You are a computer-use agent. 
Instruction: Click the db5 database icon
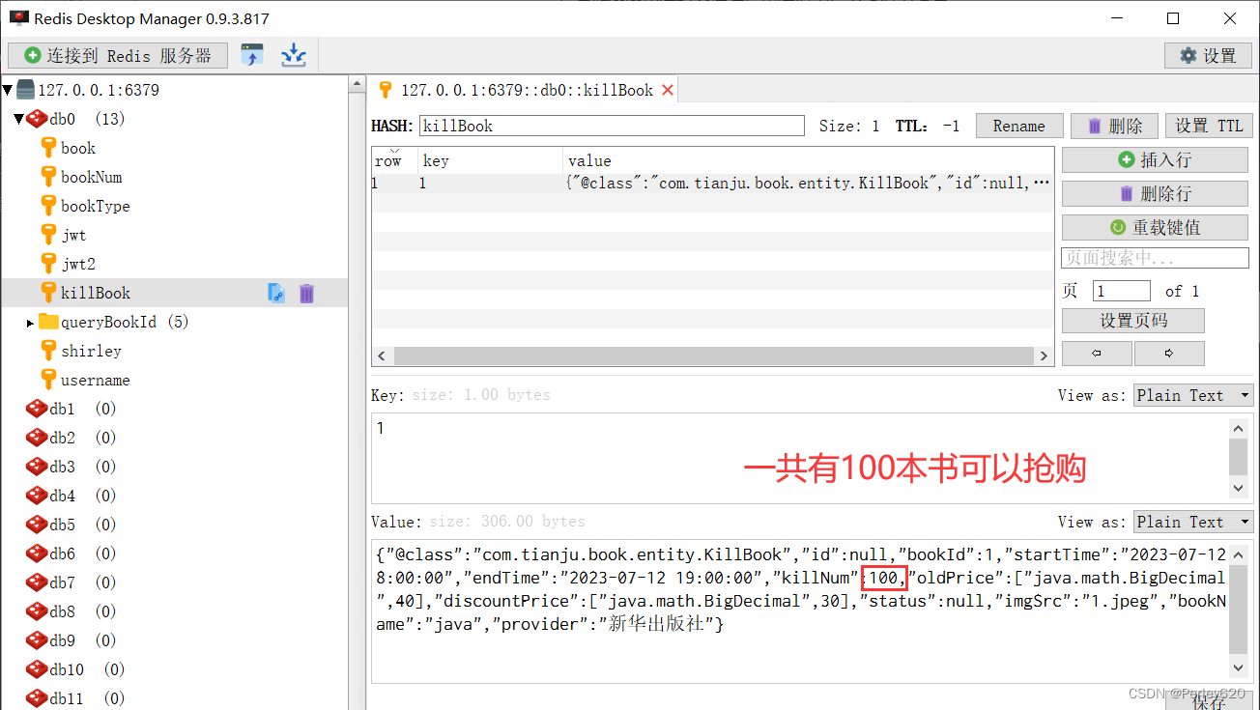tap(37, 525)
